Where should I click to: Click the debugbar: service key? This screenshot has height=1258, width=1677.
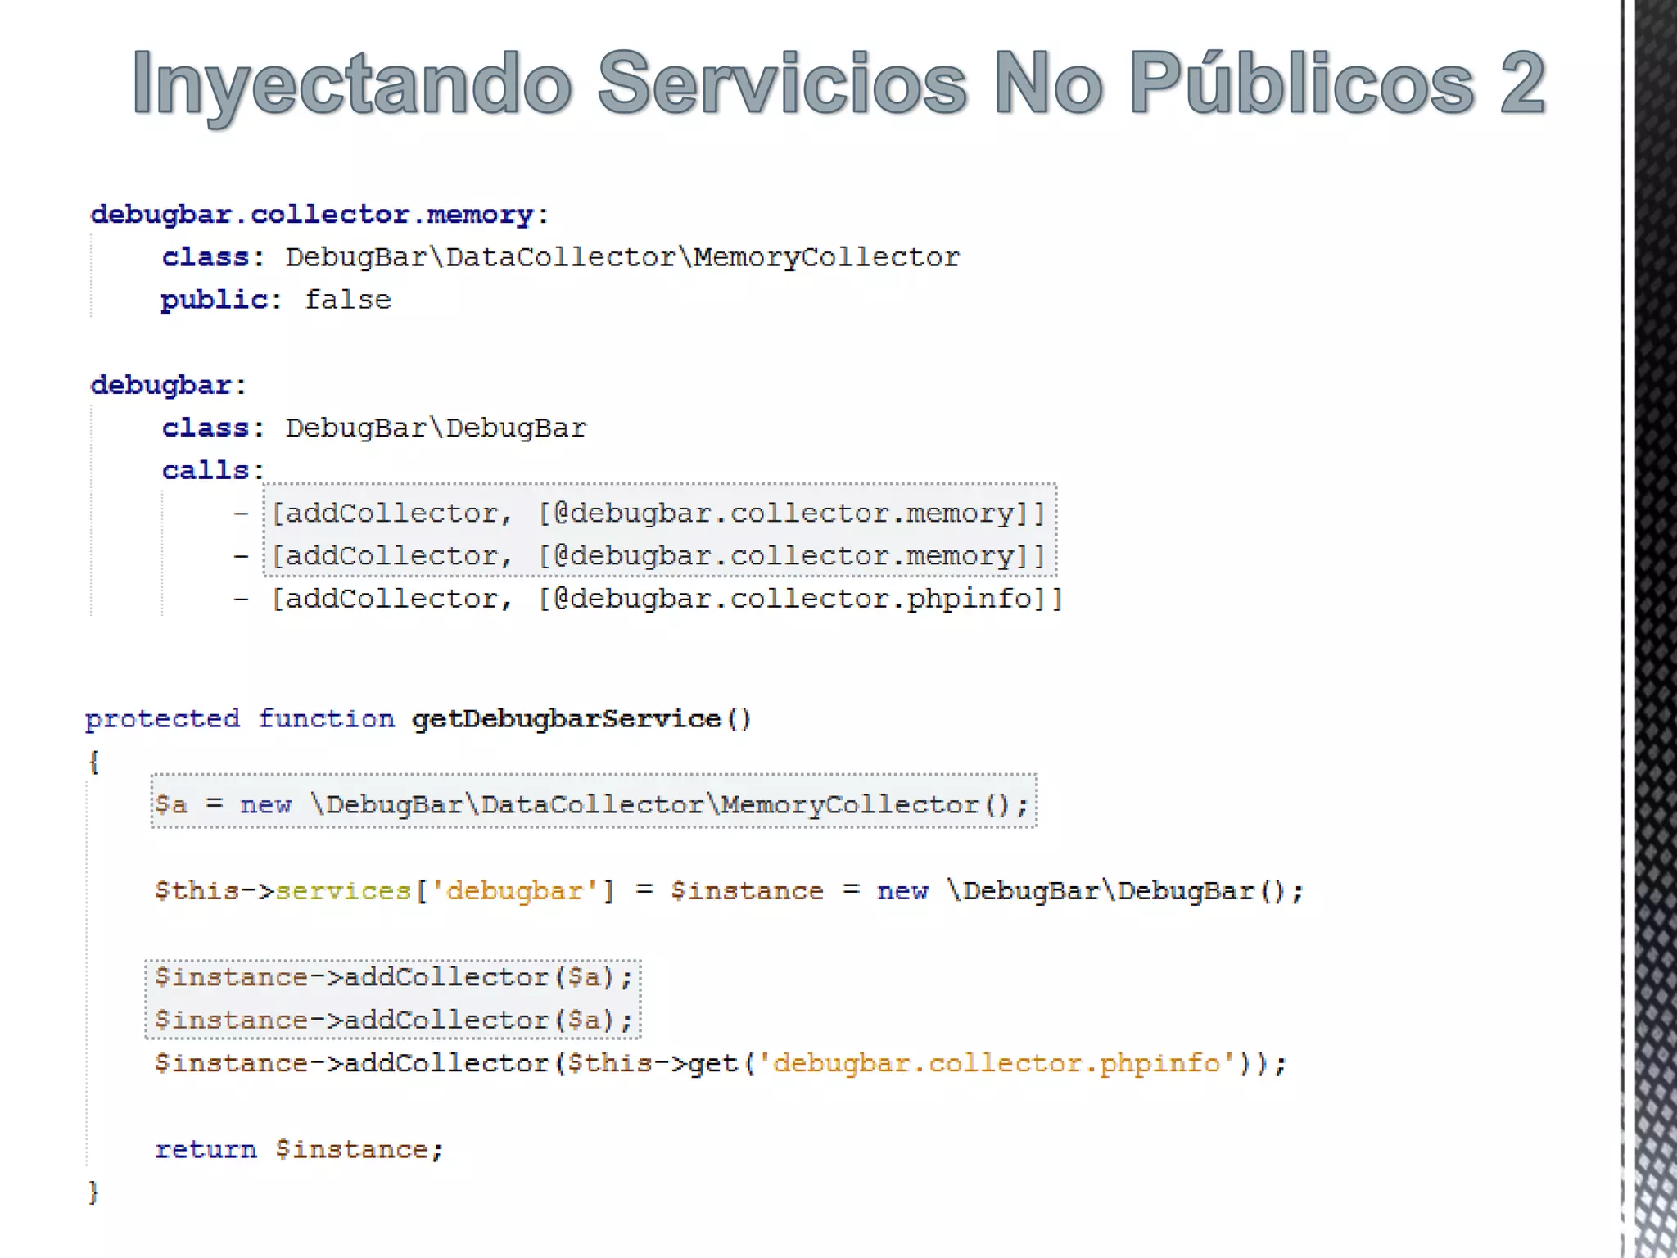169,385
